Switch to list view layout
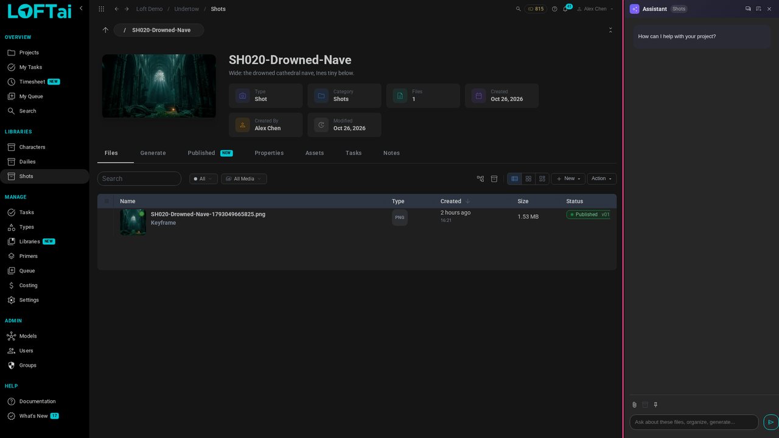 [x=514, y=179]
